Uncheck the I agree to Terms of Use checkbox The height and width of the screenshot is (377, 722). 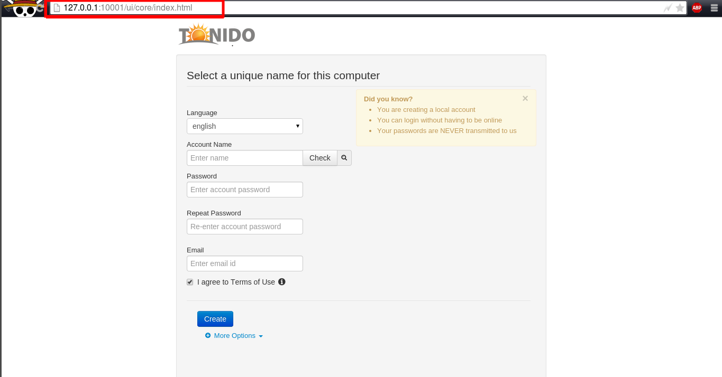(189, 281)
